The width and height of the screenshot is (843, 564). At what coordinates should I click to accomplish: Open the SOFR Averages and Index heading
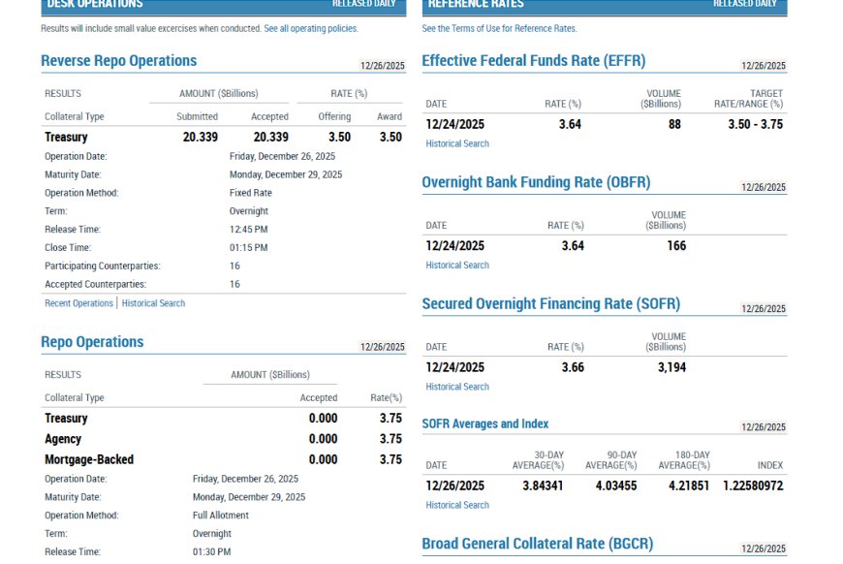(x=484, y=423)
